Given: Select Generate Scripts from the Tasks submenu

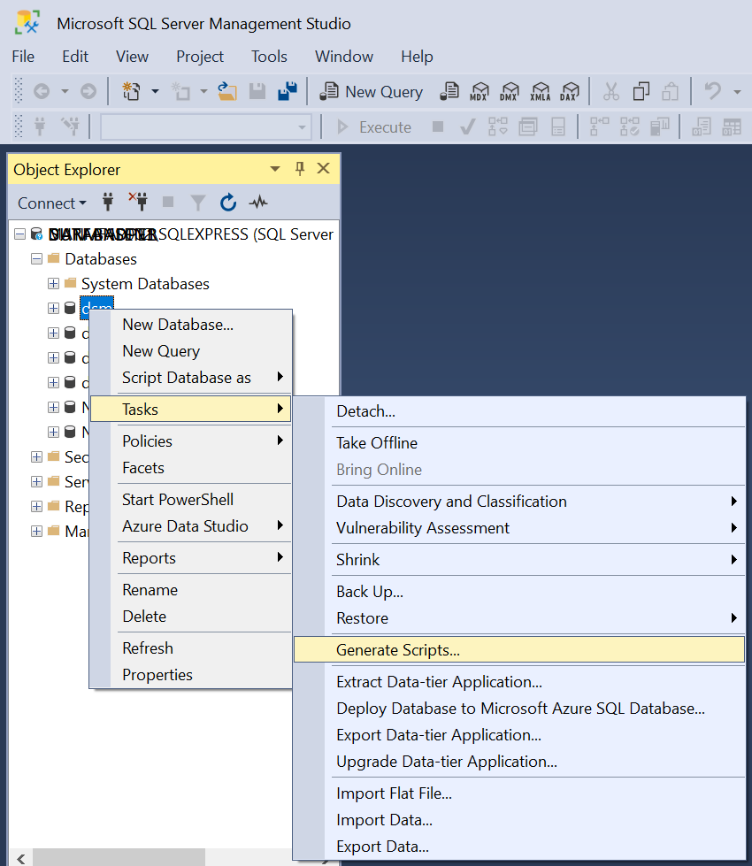Looking at the screenshot, I should click(x=398, y=648).
